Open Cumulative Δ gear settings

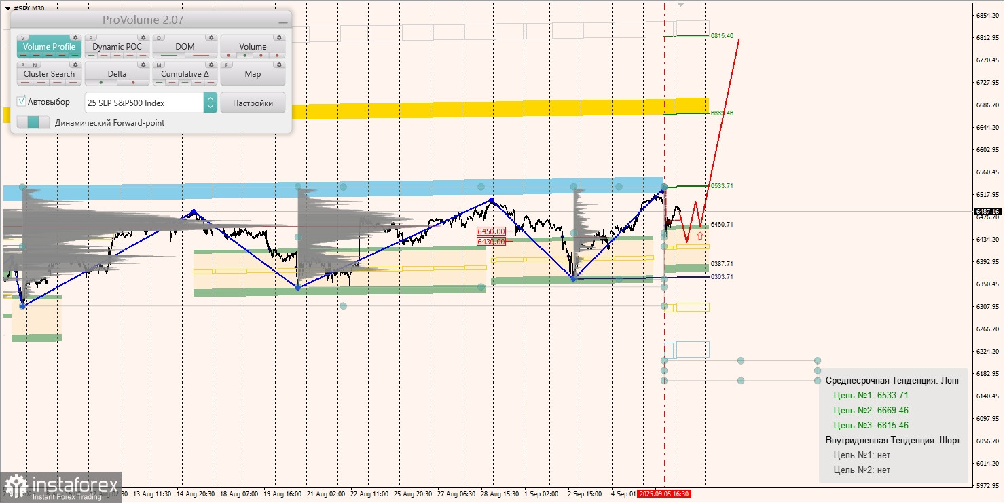(x=211, y=64)
